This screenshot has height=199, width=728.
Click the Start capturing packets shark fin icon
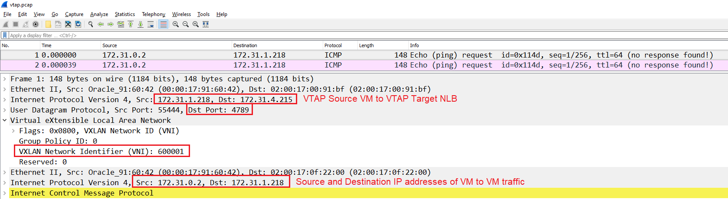pyautogui.click(x=6, y=24)
